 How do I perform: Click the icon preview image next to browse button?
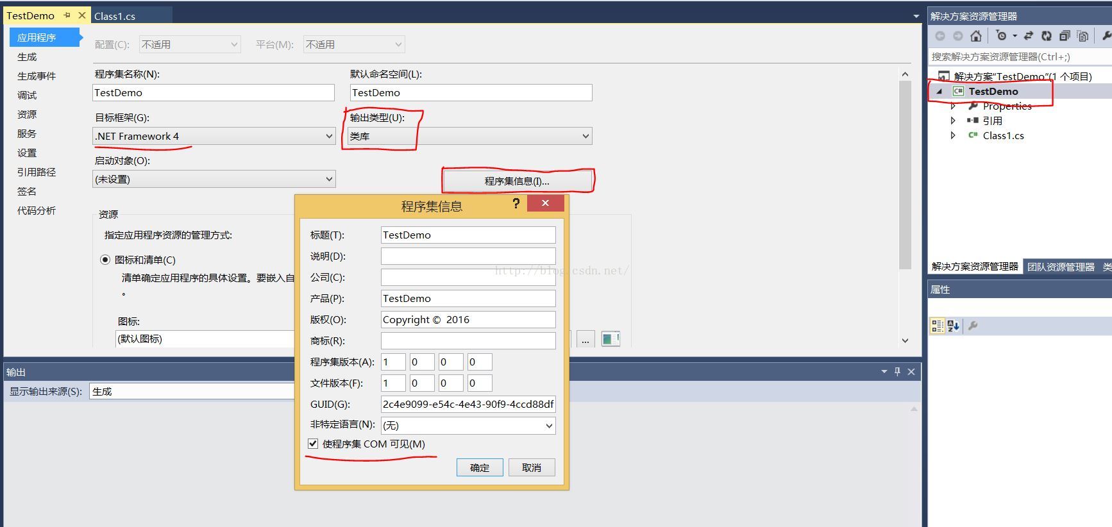coord(611,339)
